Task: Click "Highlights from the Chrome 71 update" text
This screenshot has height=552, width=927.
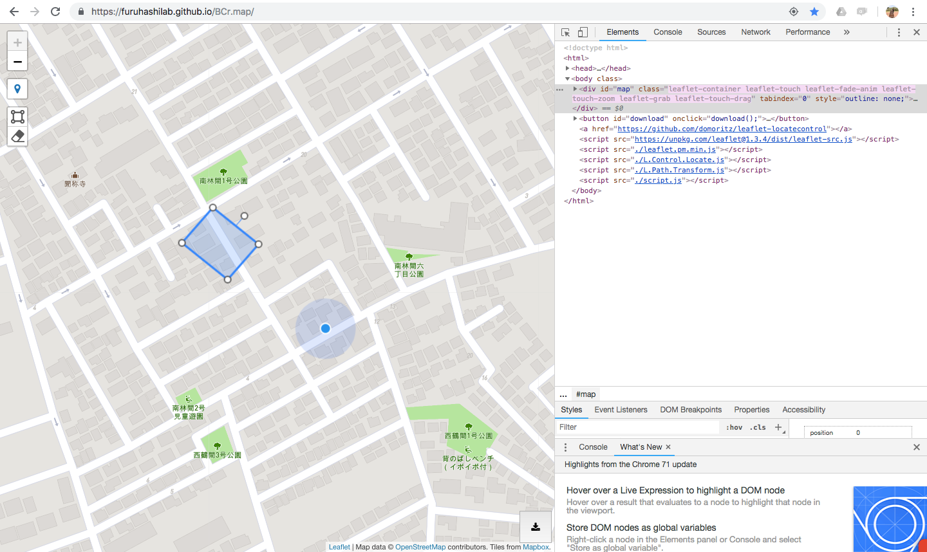Action: pos(631,465)
